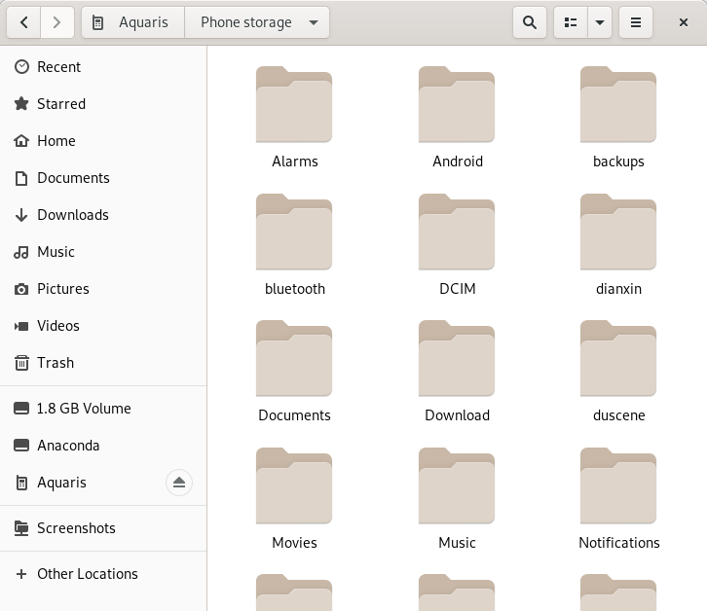Open the view options dropdown arrow
The height and width of the screenshot is (611, 707).
click(x=599, y=22)
